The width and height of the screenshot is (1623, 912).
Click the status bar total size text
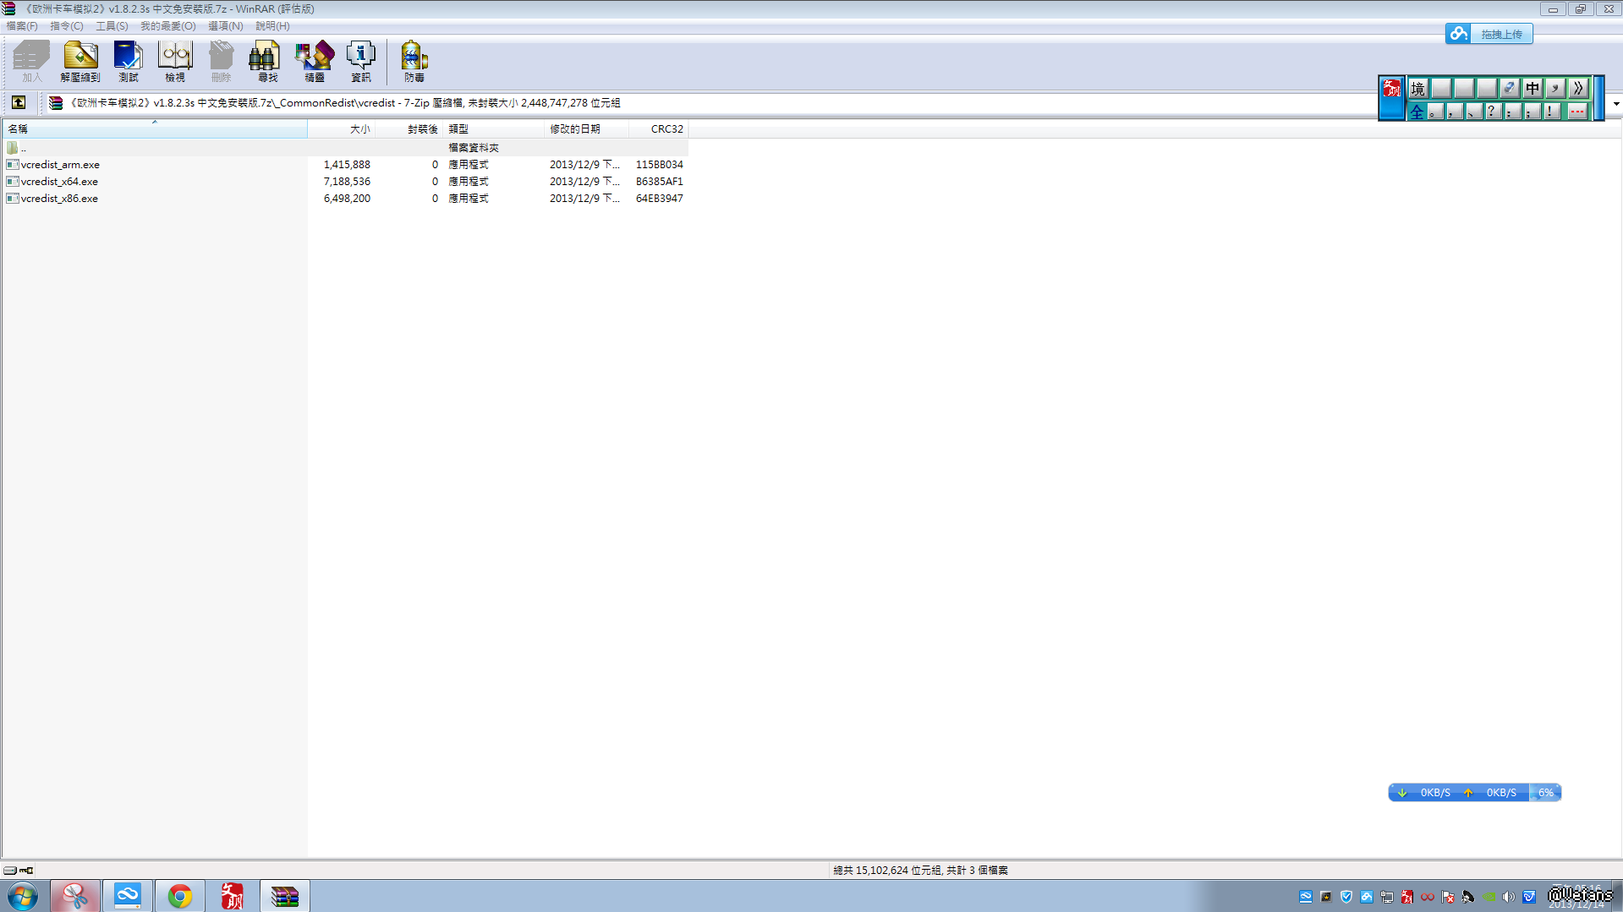tap(920, 871)
